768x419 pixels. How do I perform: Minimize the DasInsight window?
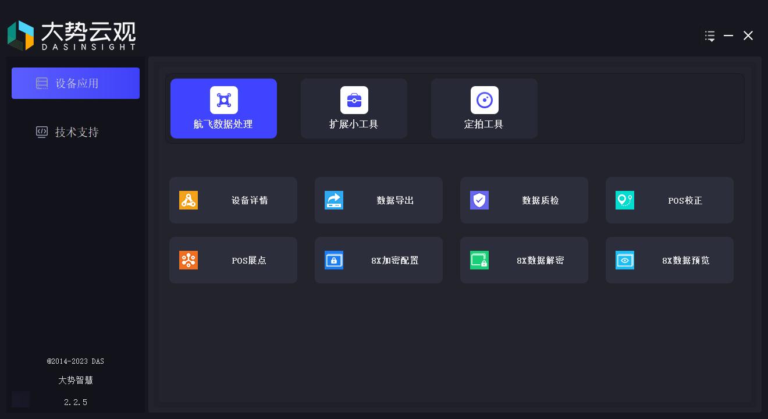[728, 36]
